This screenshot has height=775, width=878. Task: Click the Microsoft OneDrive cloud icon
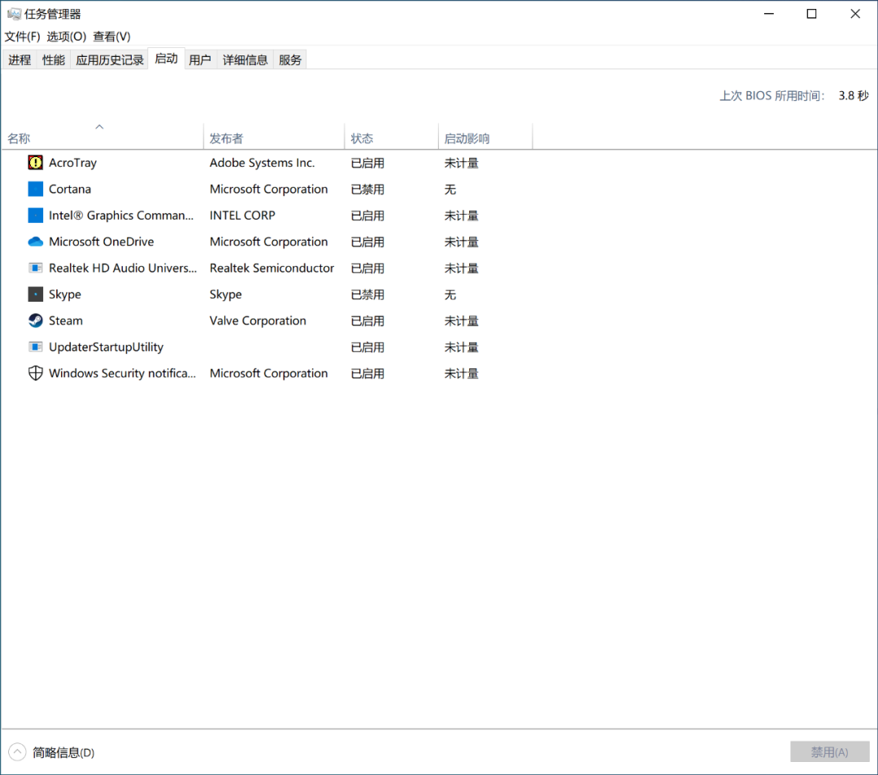(x=35, y=242)
